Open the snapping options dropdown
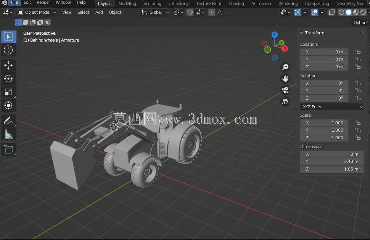The width and height of the screenshot is (370, 240). 200,12
